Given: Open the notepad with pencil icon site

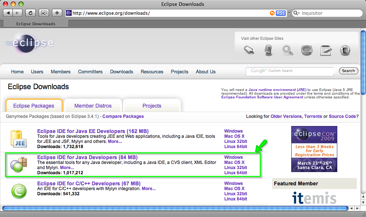Looking at the screenshot, I should (x=326, y=50).
